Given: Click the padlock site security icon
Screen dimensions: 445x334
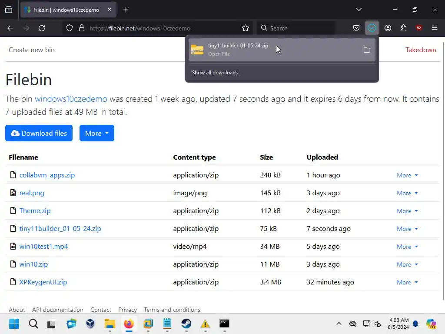Looking at the screenshot, I should [x=82, y=28].
